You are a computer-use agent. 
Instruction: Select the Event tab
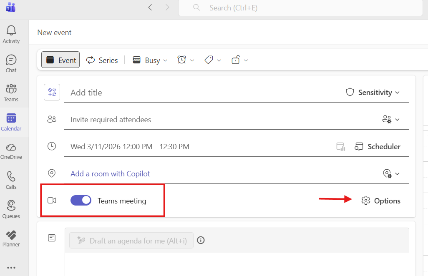click(60, 60)
